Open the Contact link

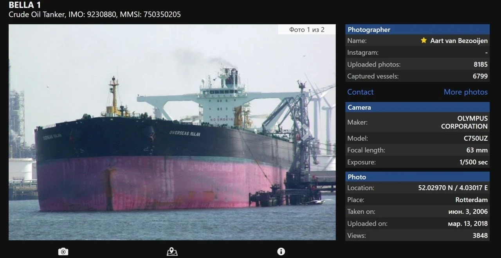point(360,92)
